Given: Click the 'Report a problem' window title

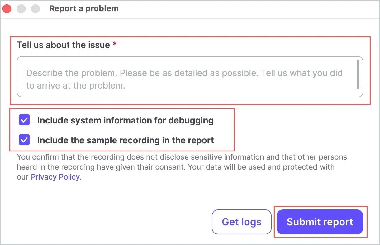Looking at the screenshot, I should click(x=84, y=8).
